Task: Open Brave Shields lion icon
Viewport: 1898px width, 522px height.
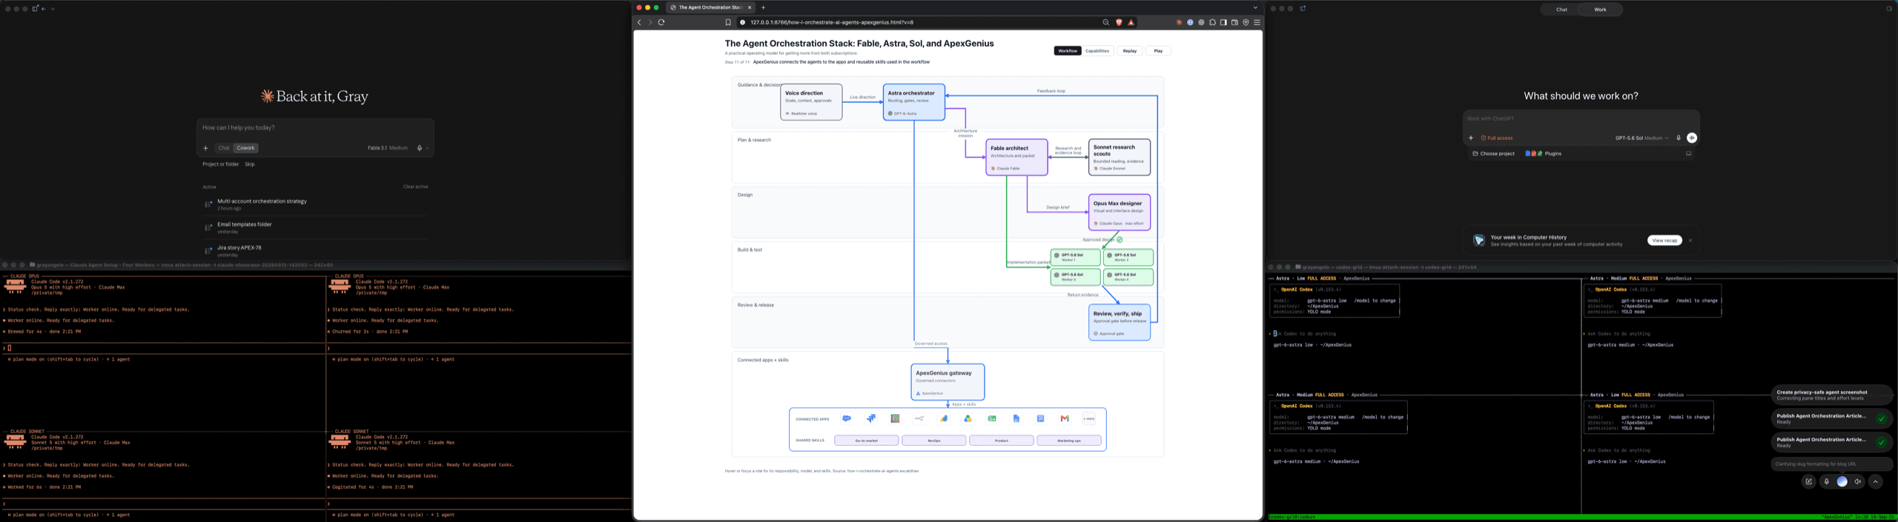Action: 1119,22
